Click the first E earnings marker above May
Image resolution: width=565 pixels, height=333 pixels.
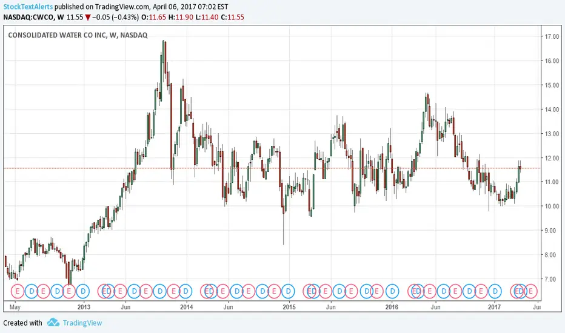[18, 291]
